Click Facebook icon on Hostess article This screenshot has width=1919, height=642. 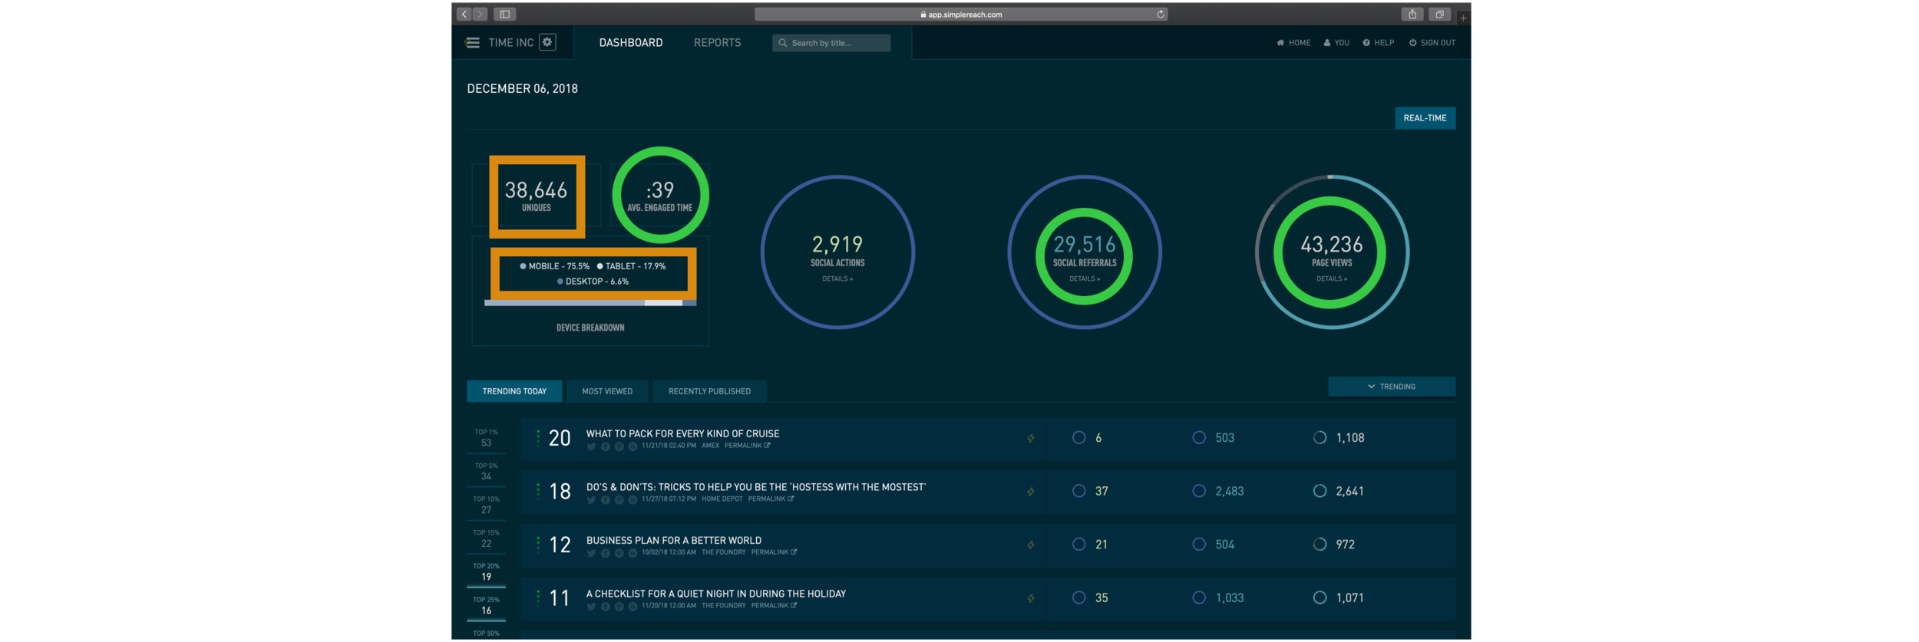[606, 500]
